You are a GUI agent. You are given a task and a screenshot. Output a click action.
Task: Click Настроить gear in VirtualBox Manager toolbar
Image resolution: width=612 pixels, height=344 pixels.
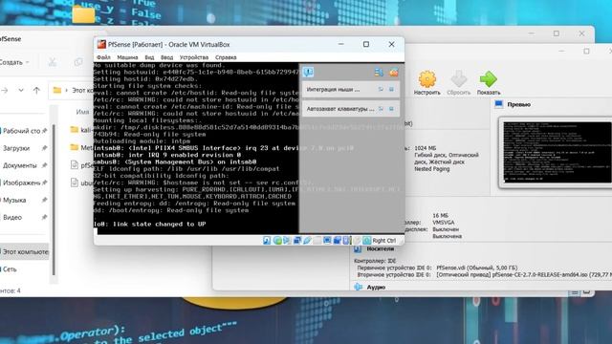tap(427, 83)
